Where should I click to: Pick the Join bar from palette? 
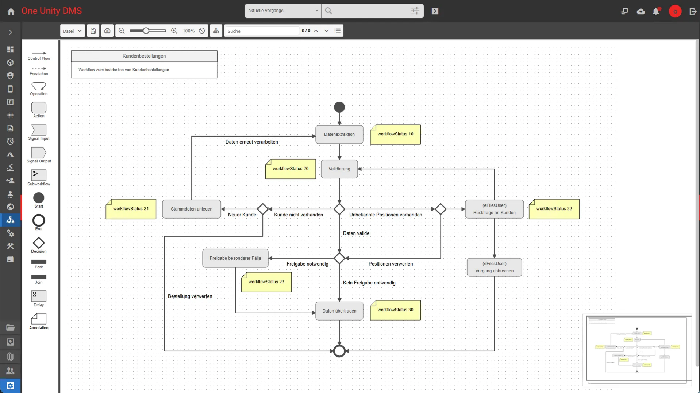39,280
